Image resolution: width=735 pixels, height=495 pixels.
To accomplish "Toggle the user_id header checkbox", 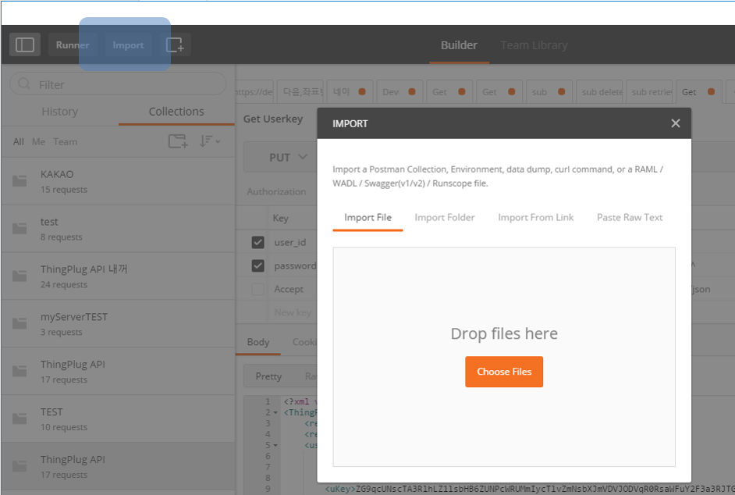I will 257,242.
